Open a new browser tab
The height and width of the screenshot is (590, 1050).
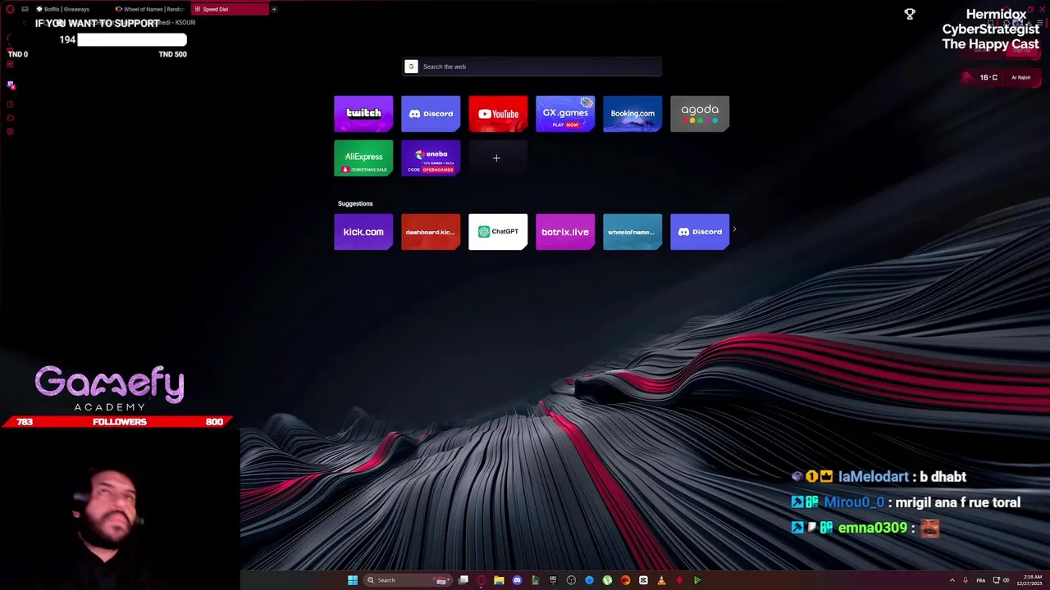tap(274, 9)
